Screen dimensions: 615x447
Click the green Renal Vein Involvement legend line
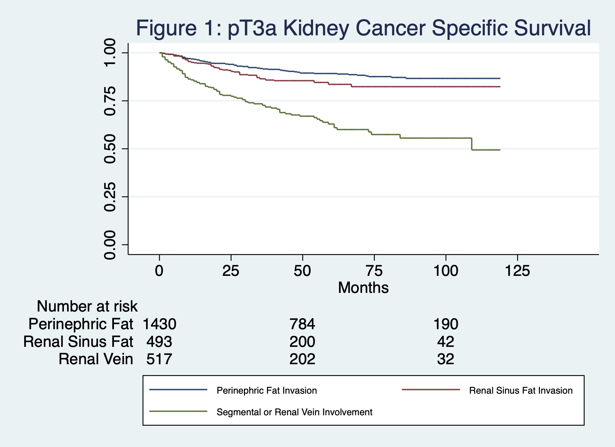[178, 411]
